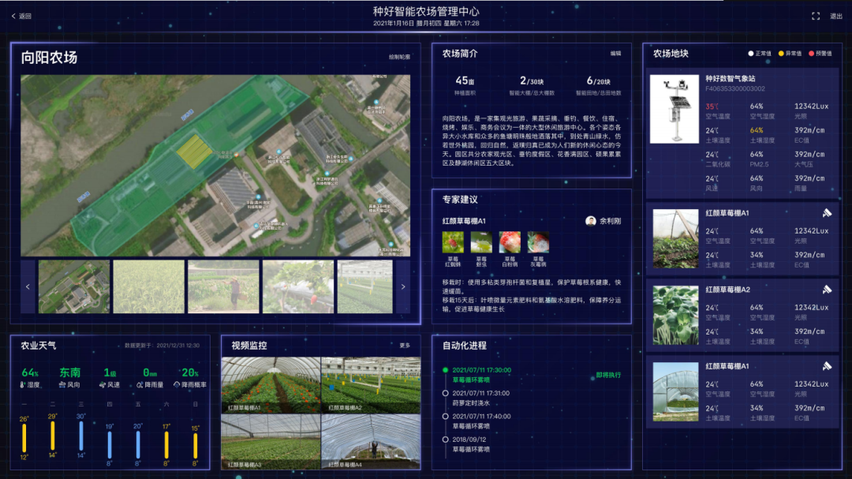The image size is (852, 479).
Task: Open 编辑 in the 农场简介 panel
Action: [x=615, y=54]
